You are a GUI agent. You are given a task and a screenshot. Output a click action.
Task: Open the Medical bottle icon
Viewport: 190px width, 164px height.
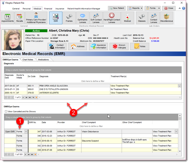tap(128, 18)
